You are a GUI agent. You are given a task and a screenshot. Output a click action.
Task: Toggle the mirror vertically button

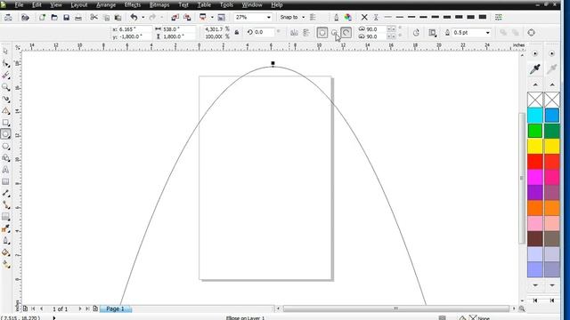[306, 33]
